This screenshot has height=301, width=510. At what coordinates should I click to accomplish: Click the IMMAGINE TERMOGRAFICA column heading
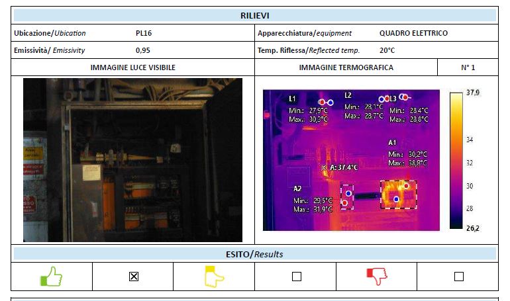pos(346,67)
